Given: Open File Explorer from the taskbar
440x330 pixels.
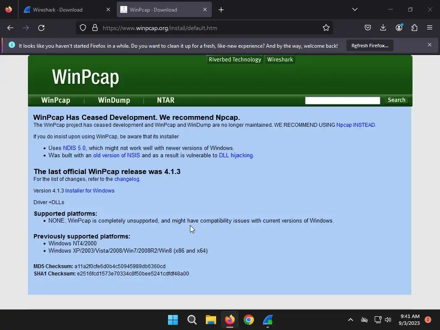Looking at the screenshot, I should point(211,320).
